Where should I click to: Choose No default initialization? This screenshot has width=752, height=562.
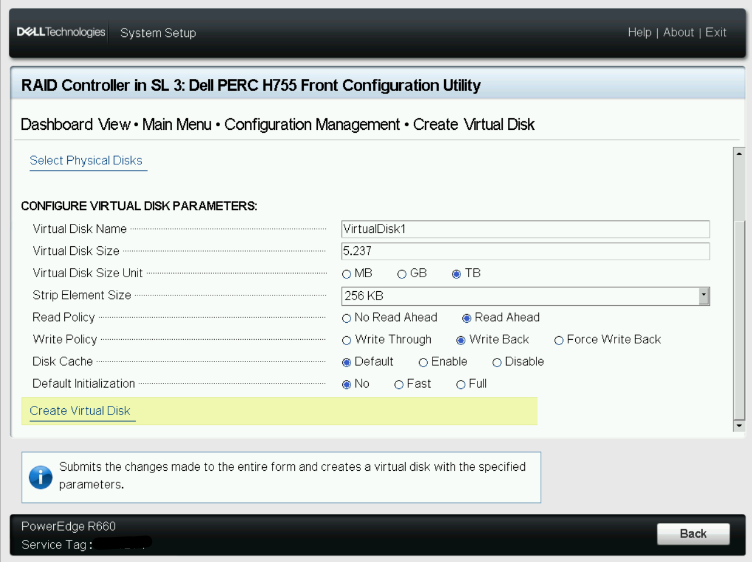click(346, 385)
